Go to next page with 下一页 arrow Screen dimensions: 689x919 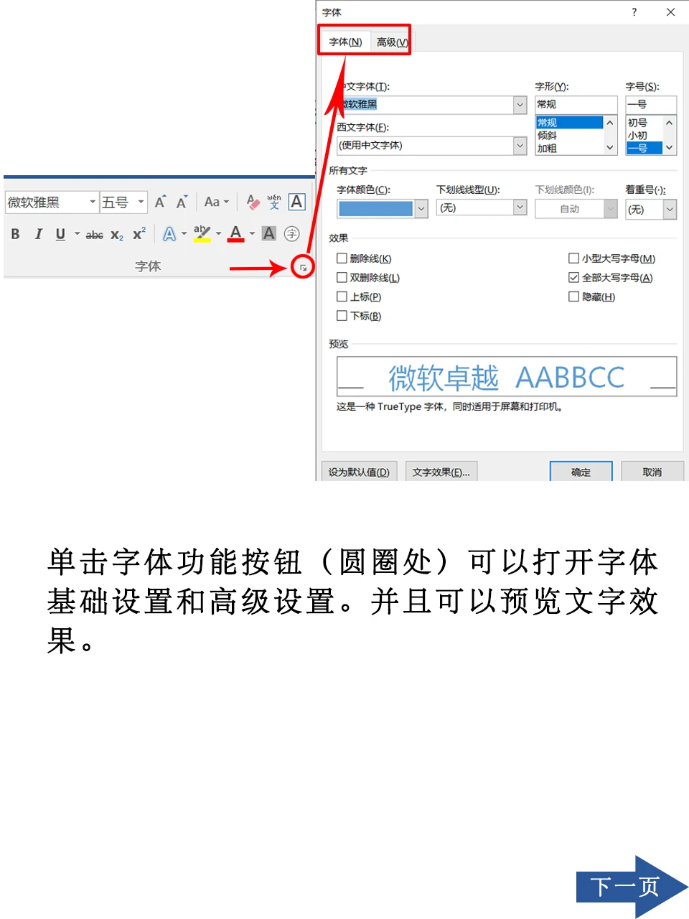[632, 887]
